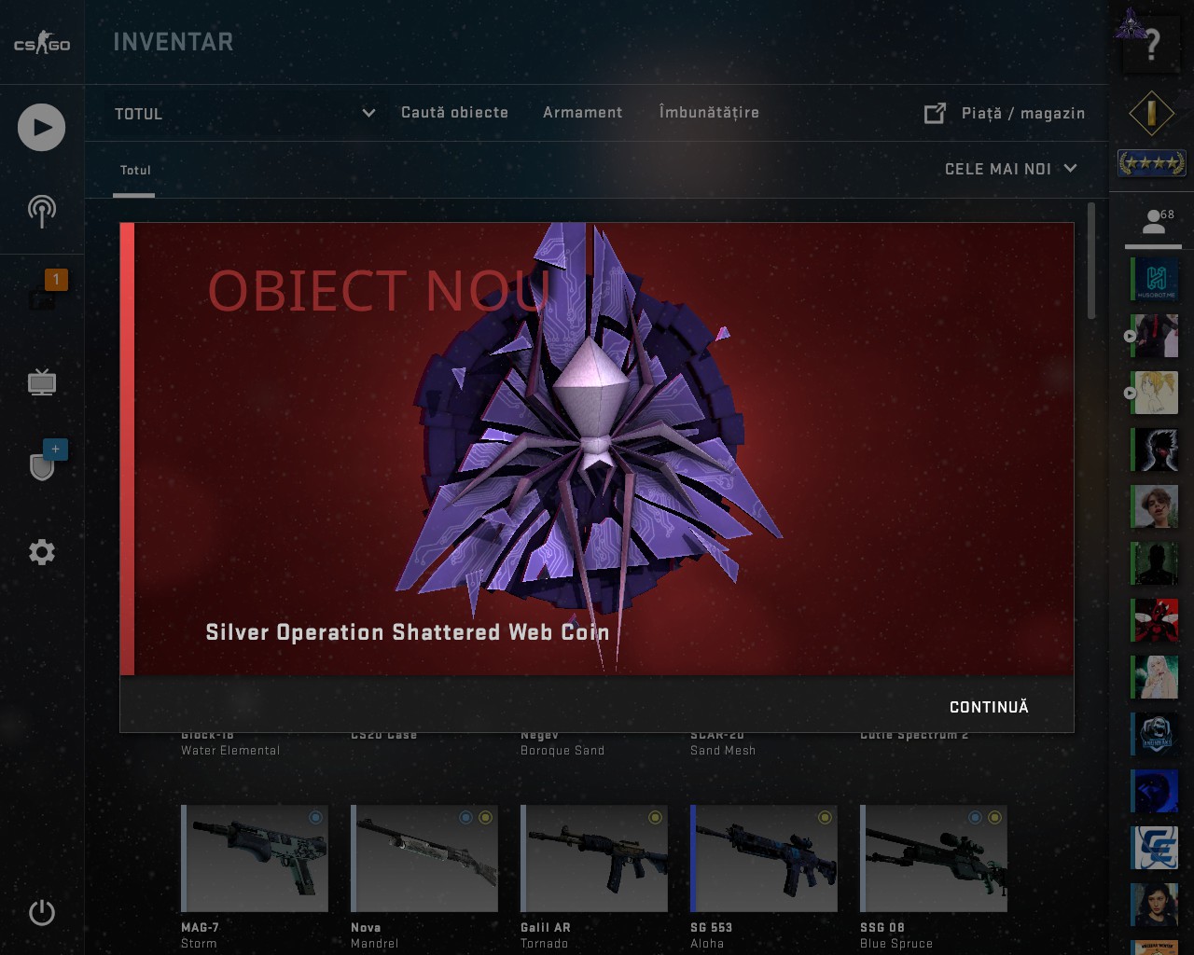Open the CELE MAI NOI sort dropdown
1194x955 pixels.
point(1011,169)
